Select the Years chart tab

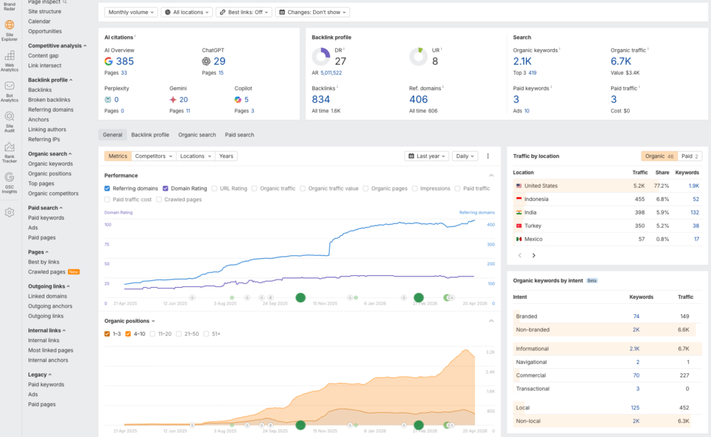point(226,156)
